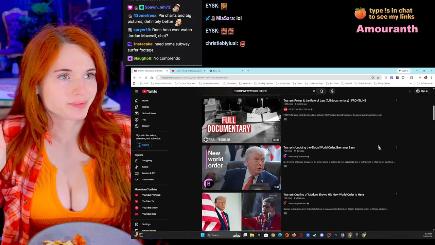Open Shorts in YouTube sidebar
The image size is (435, 245).
(x=145, y=107)
